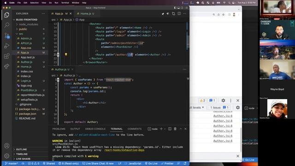
Task: Open Live Share Chat status item
Action: (x=98, y=164)
